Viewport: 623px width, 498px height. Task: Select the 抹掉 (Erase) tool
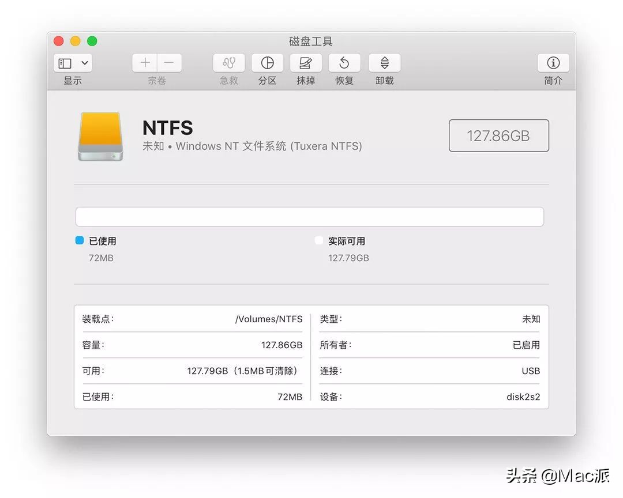[305, 63]
